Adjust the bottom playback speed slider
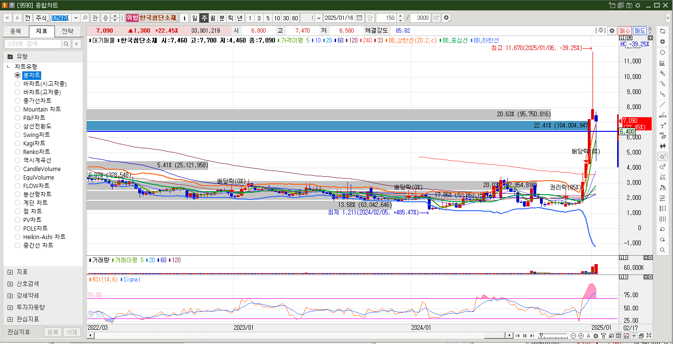 pyautogui.click(x=541, y=335)
